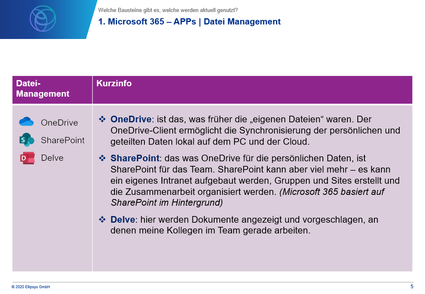Image resolution: width=425 pixels, height=294 pixels.
Task: Click the Ellipsys logo in header
Action: coord(42,18)
